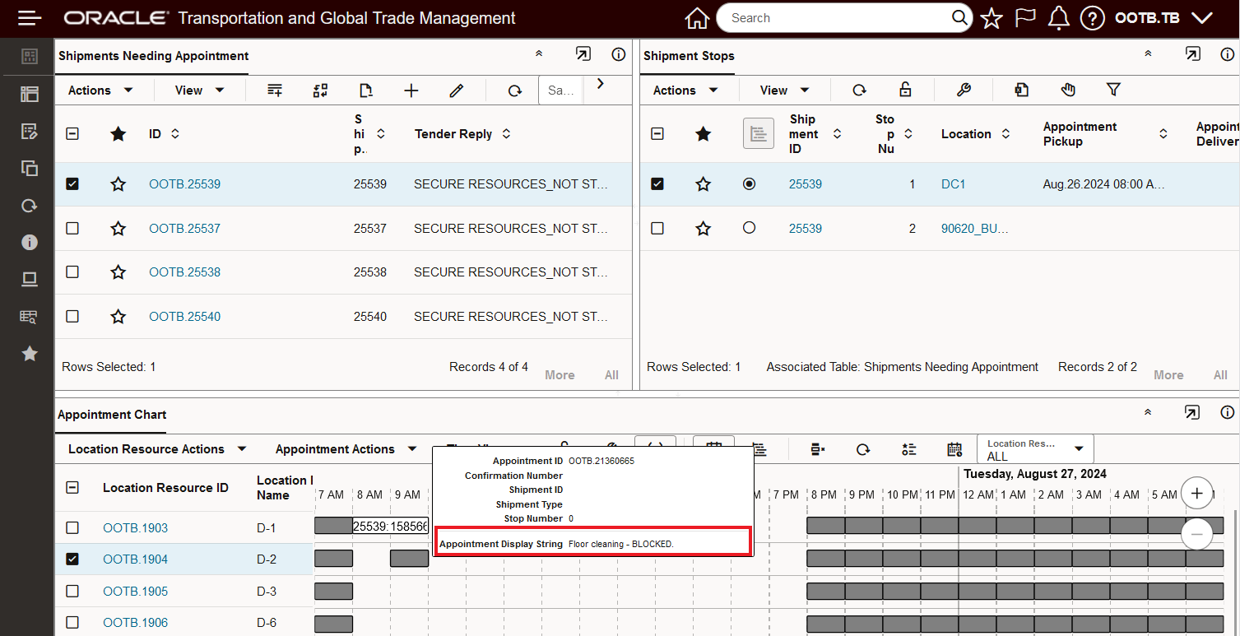
Task: Open the hamburger navigation menu
Action: [30, 17]
